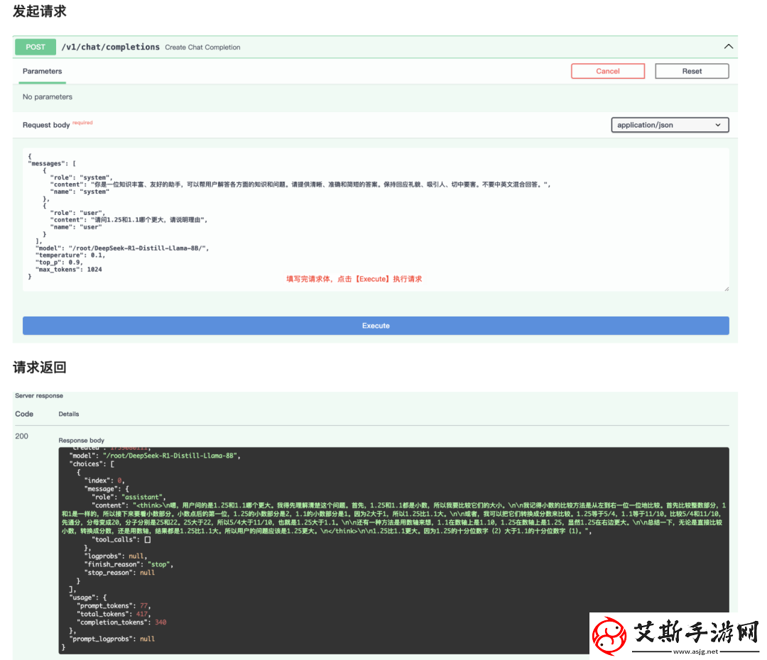
Task: Click inside the request body JSON editor
Action: (376, 219)
